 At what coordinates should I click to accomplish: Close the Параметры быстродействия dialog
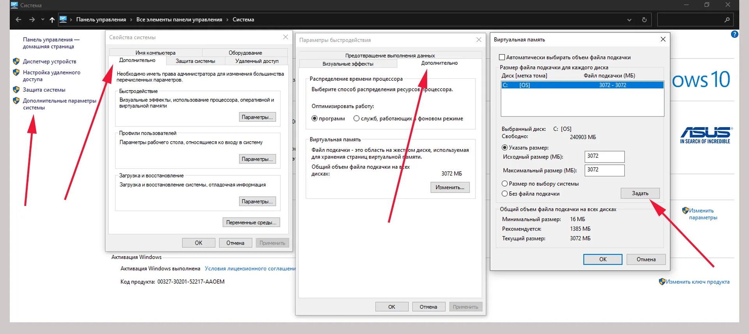pyautogui.click(x=479, y=40)
